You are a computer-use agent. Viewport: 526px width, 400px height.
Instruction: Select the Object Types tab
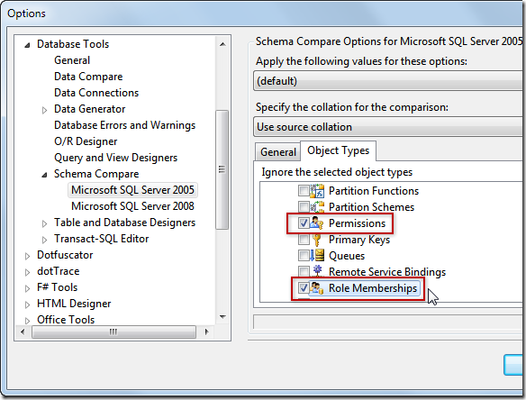pyautogui.click(x=338, y=150)
